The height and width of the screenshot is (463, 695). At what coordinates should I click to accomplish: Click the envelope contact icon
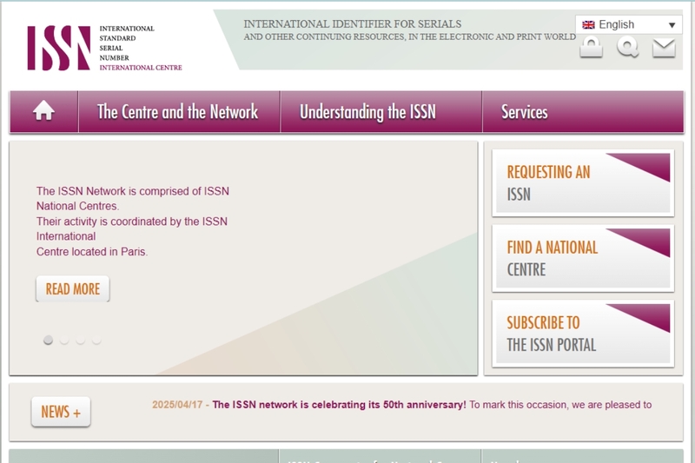[x=664, y=48]
